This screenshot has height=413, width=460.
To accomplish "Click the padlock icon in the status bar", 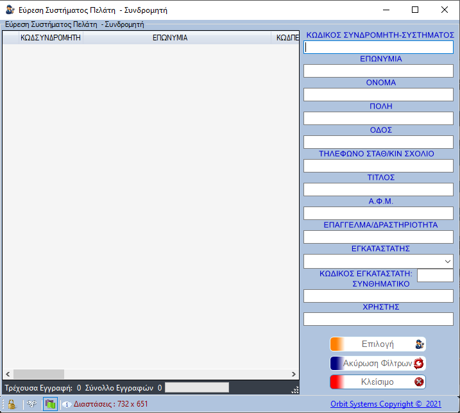I will point(12,404).
